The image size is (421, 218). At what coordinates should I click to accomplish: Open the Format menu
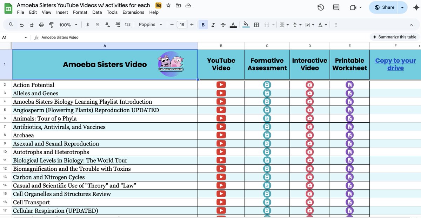[x=80, y=12]
